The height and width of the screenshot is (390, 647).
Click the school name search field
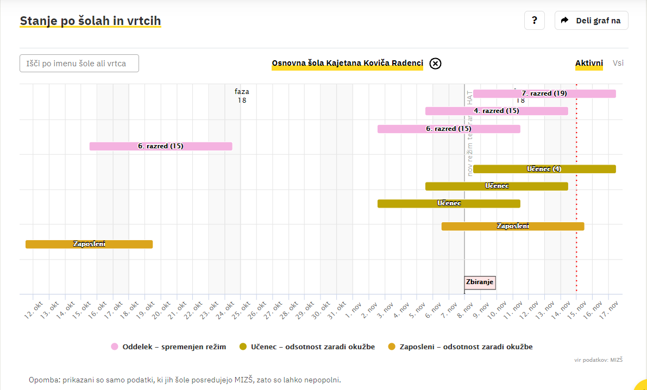tap(79, 64)
